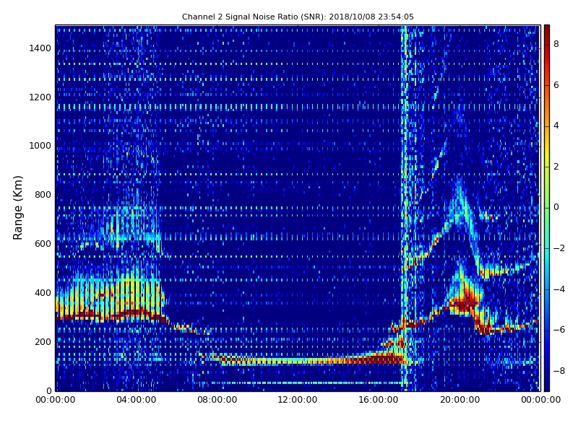Screen dimensions: 578x433
Task: Click the vertical interference stripe after 16:00
Action: pos(405,208)
